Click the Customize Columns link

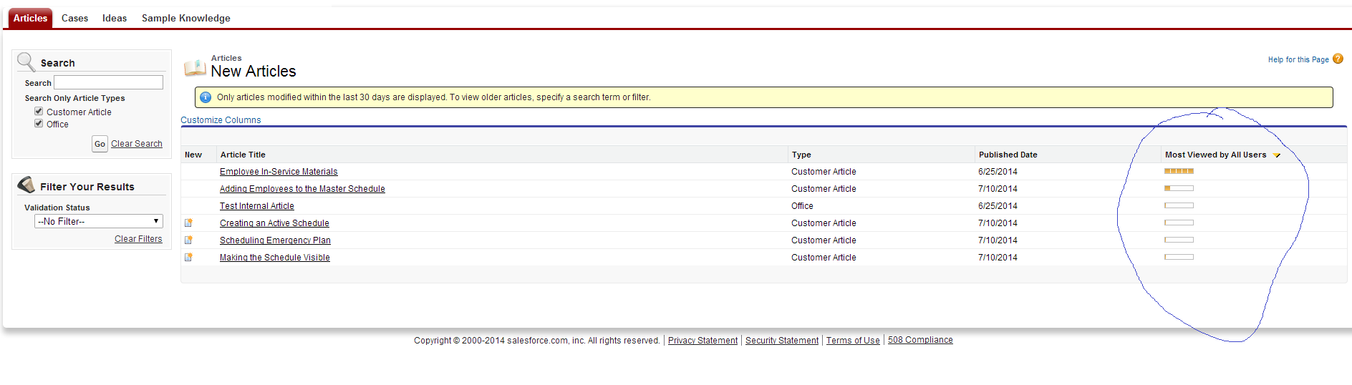(x=221, y=120)
